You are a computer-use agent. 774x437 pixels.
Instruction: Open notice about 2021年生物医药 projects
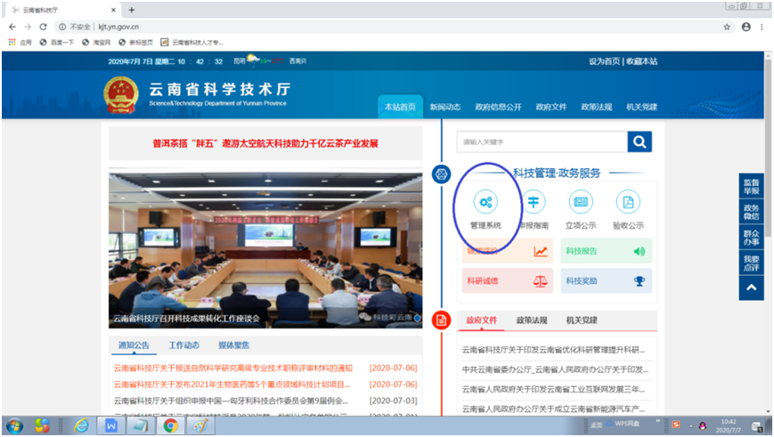coord(232,384)
